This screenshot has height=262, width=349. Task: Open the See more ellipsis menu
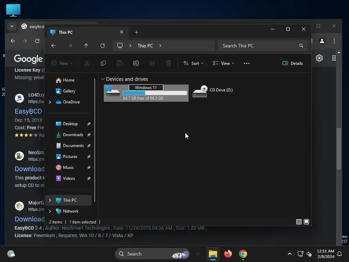pyautogui.click(x=247, y=63)
